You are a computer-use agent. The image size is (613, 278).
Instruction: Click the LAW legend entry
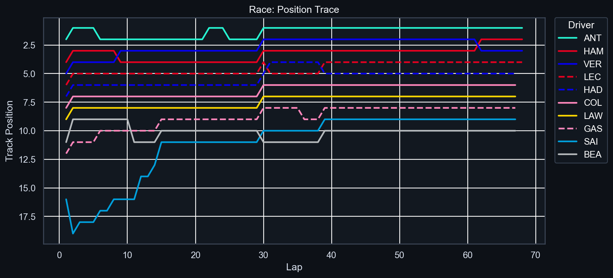580,116
